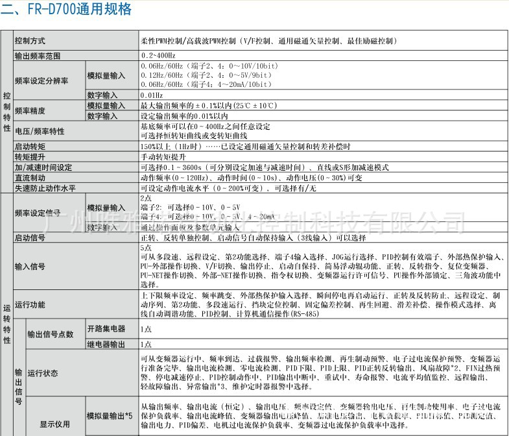Select the value 0.2~400Hz

click(158, 56)
